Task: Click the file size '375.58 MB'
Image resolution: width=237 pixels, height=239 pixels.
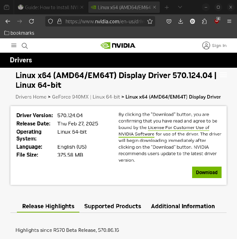Action: pos(70,155)
